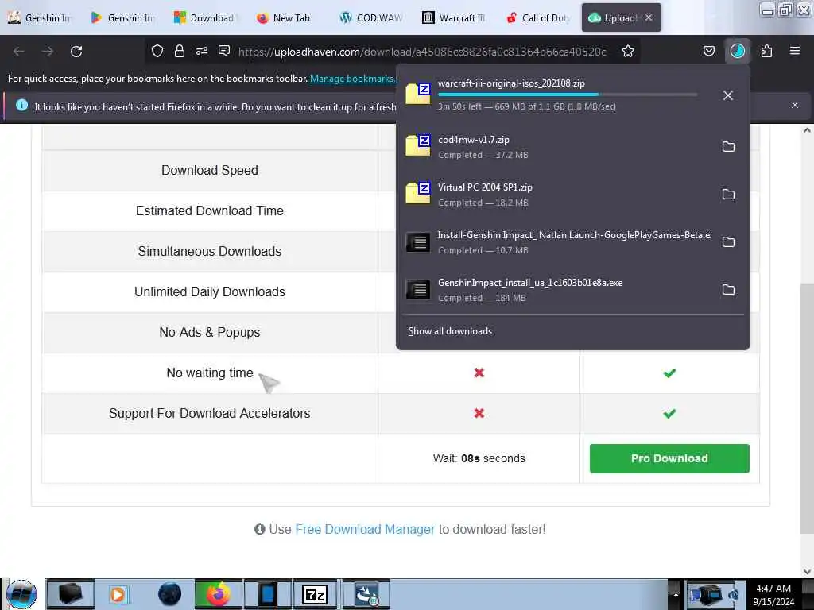
Task: Click the downloads progress toolbar button
Action: [737, 51]
